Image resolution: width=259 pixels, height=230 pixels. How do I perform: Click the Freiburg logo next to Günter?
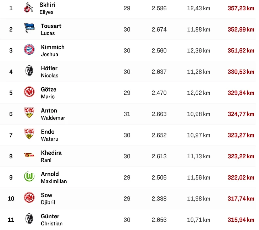click(29, 219)
